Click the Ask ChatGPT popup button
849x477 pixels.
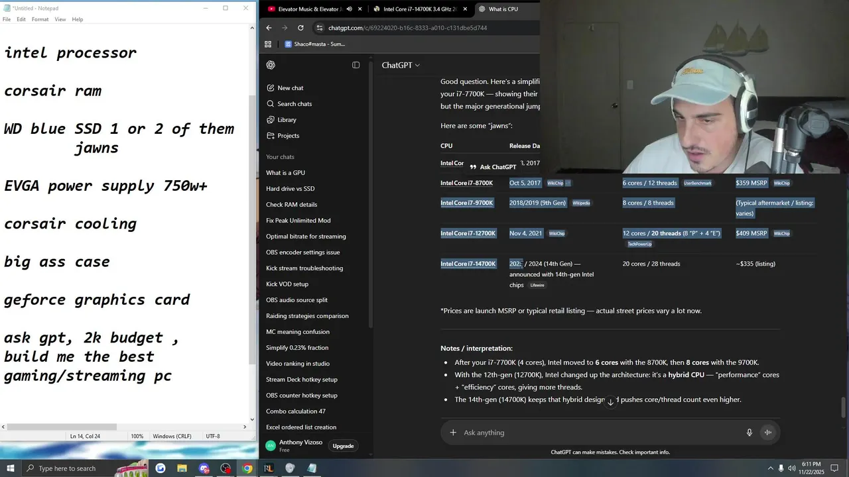click(x=493, y=167)
